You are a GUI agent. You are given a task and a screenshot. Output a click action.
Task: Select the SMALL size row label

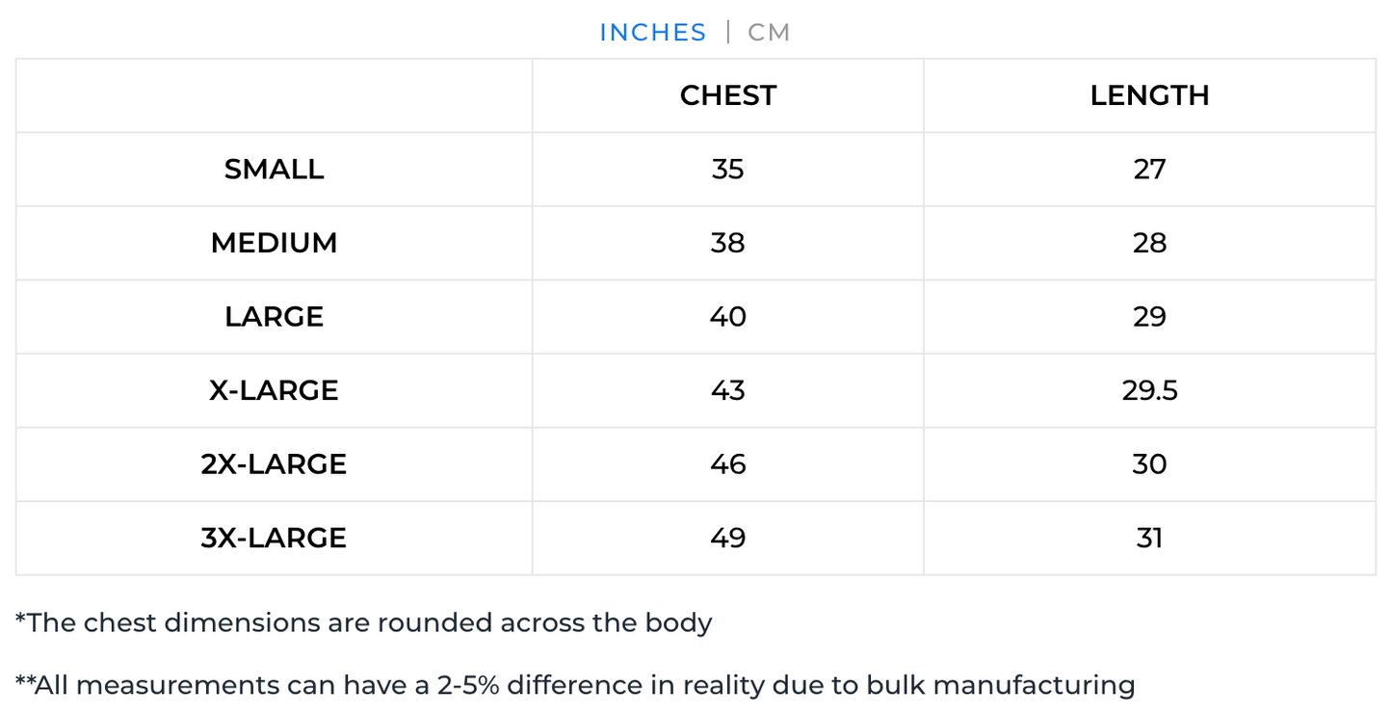274,170
